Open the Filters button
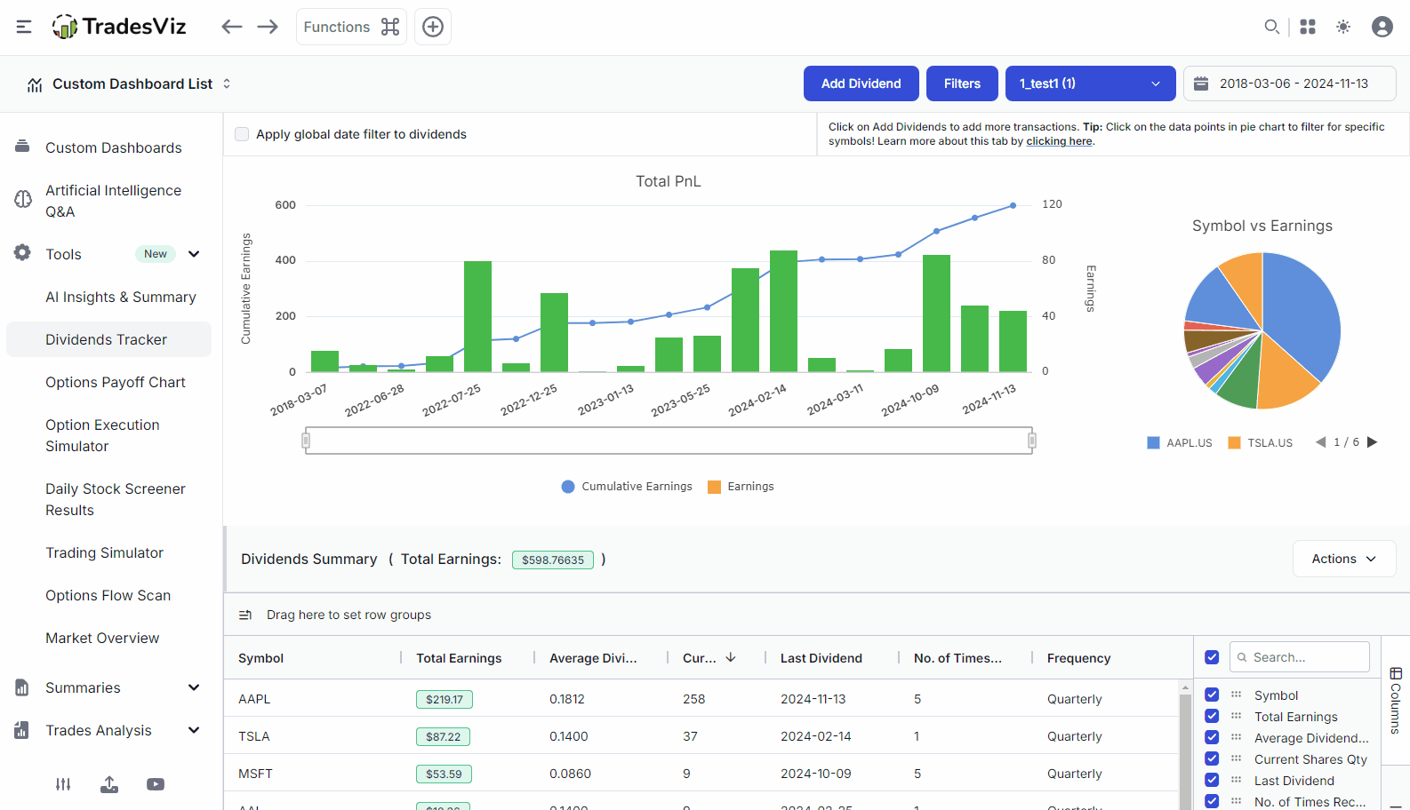Image resolution: width=1410 pixels, height=810 pixels. pos(962,83)
